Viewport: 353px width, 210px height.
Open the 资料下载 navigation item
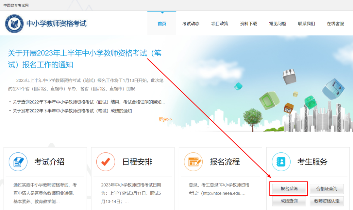coord(248,24)
